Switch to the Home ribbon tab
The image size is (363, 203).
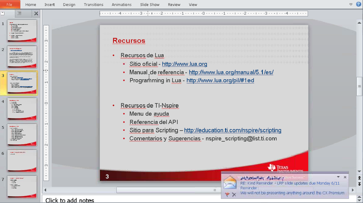tap(31, 4)
